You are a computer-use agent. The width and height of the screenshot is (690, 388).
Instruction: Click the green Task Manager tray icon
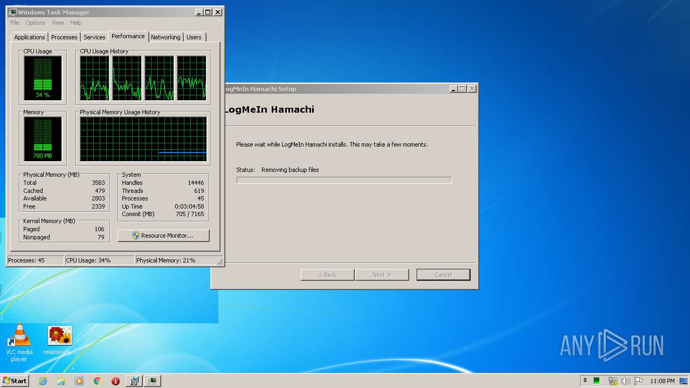point(597,381)
